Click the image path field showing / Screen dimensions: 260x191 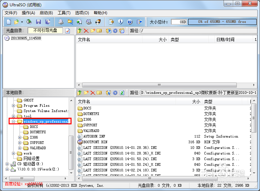(x=199, y=31)
